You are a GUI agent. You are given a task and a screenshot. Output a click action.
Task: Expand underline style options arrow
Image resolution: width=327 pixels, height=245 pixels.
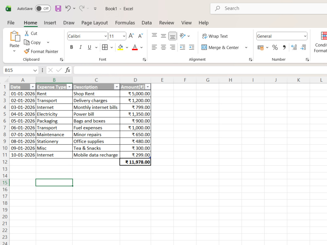(96, 47)
